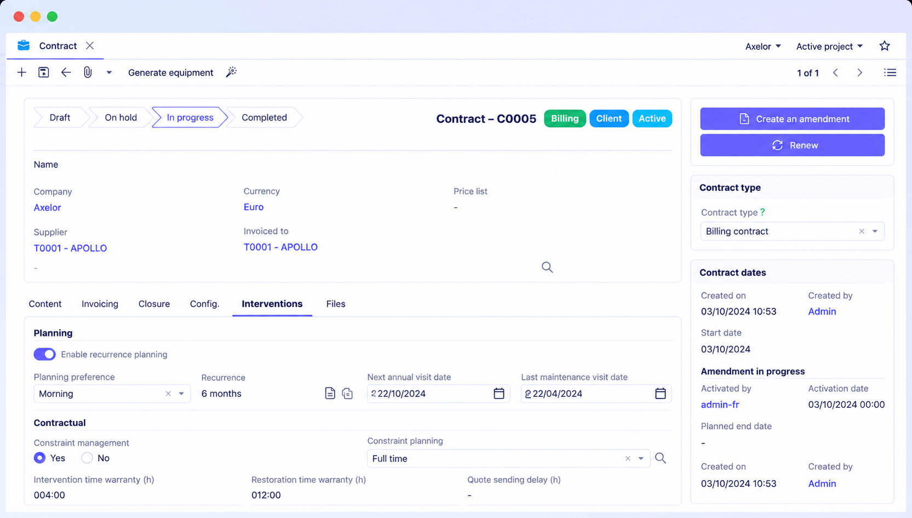Open calendar for Last maintenance visit date
Screen dimensions: 912x518
pyautogui.click(x=661, y=394)
